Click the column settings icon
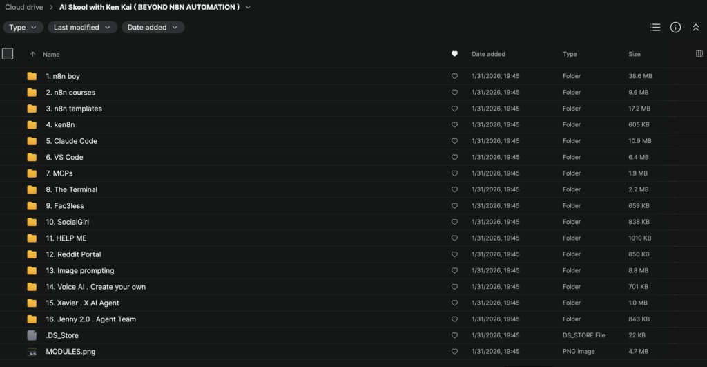This screenshot has width=707, height=367. click(x=699, y=54)
